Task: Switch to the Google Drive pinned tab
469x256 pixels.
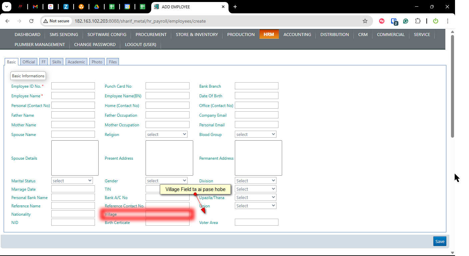Action: [x=97, y=7]
